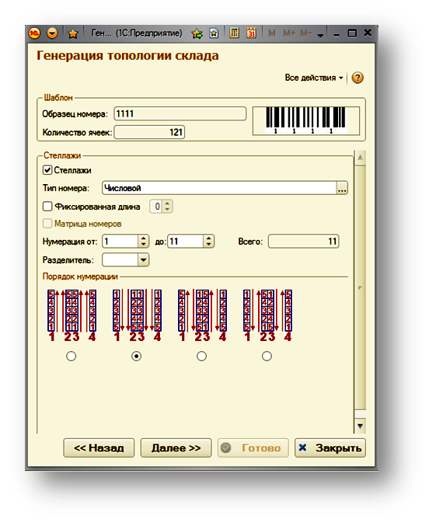Select the second numbering order radio button
The height and width of the screenshot is (522, 429).
pyautogui.click(x=136, y=356)
